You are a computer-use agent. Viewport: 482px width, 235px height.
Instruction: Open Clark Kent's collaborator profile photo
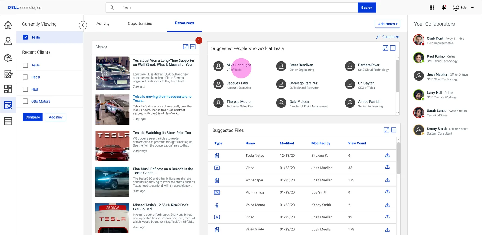(x=419, y=40)
